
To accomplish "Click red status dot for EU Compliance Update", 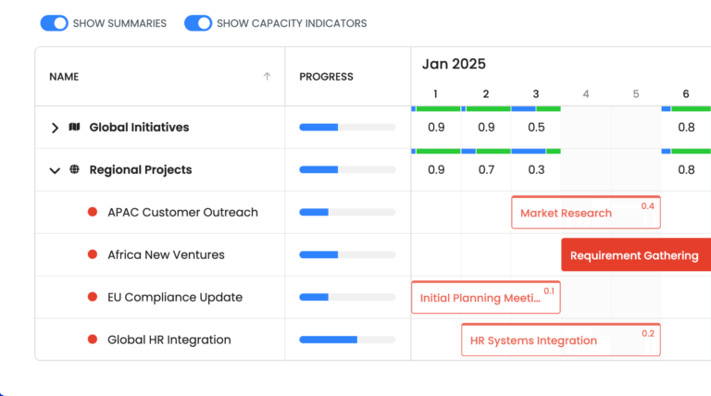I will click(93, 297).
